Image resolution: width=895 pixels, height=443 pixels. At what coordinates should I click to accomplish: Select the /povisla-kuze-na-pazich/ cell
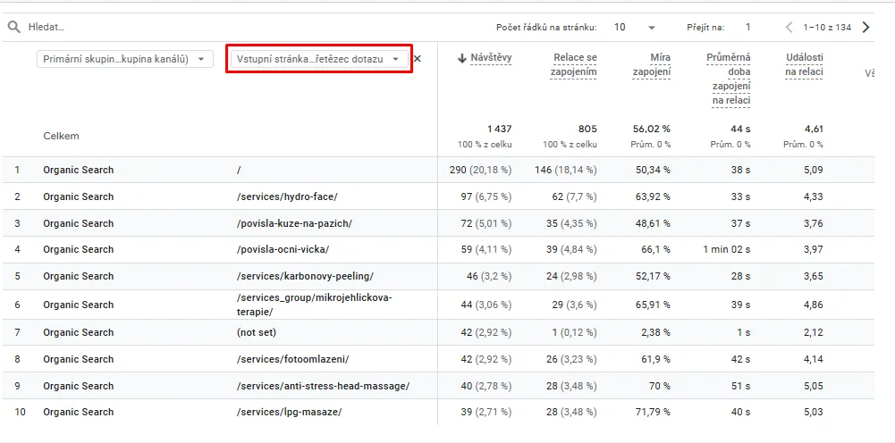coord(294,223)
